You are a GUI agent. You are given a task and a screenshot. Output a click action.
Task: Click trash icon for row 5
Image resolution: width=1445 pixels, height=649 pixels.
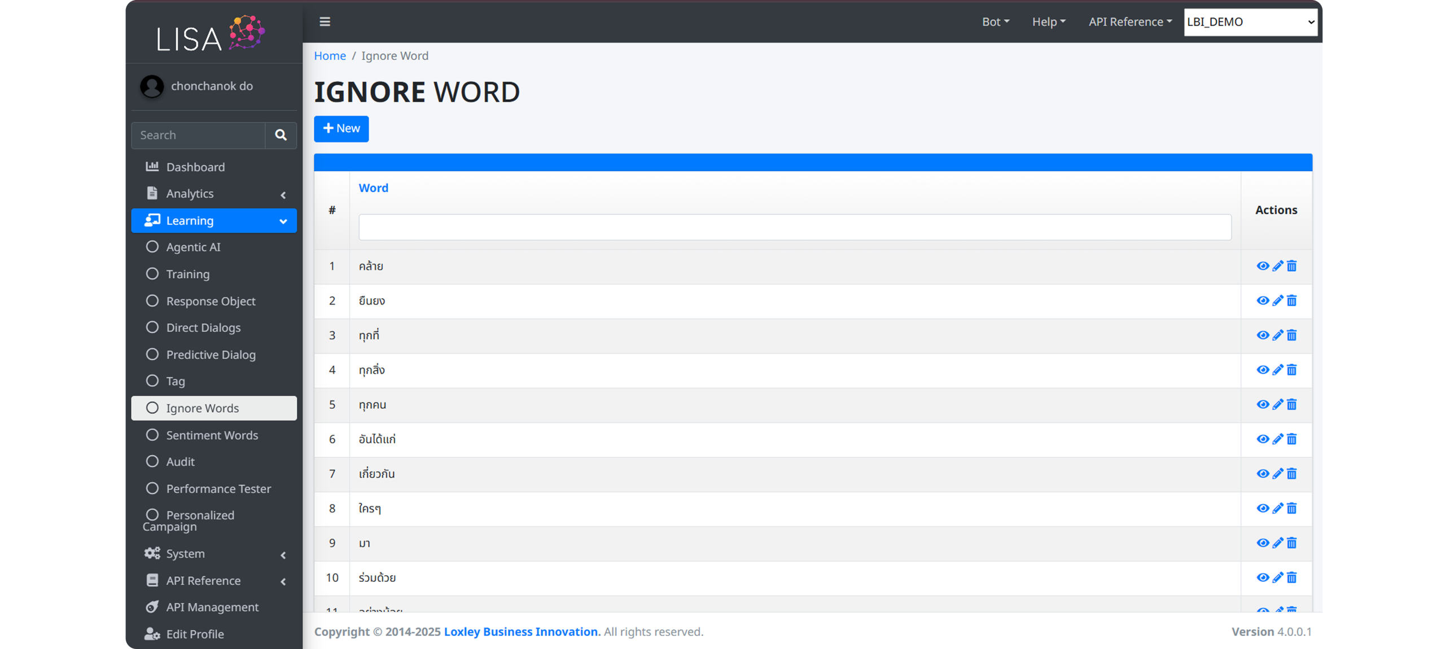pos(1291,404)
